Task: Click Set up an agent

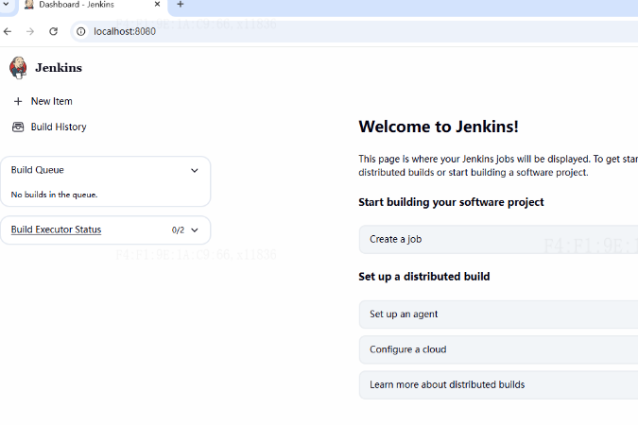Action: pyautogui.click(x=498, y=314)
